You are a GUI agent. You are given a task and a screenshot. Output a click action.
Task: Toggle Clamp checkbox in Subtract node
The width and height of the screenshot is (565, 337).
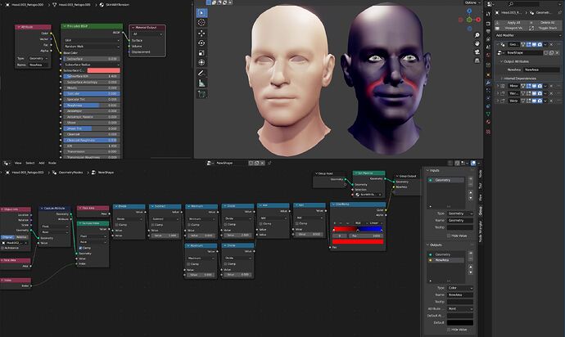click(153, 225)
